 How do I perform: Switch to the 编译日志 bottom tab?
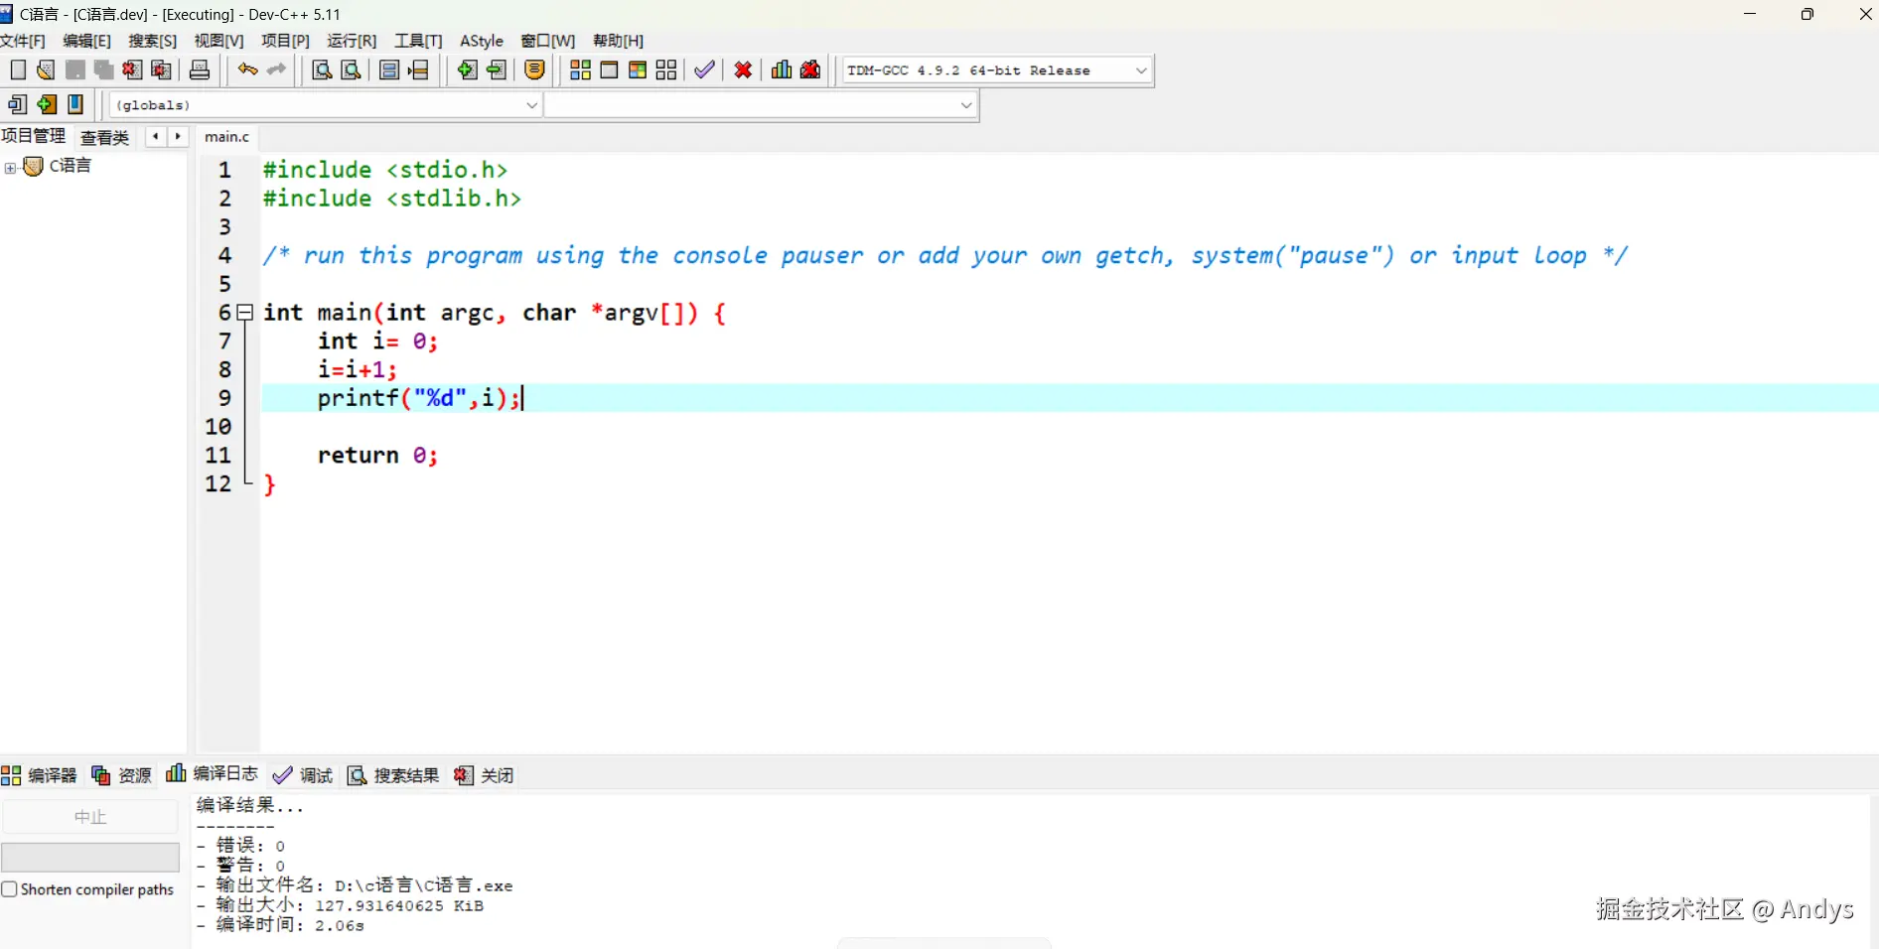click(x=213, y=773)
